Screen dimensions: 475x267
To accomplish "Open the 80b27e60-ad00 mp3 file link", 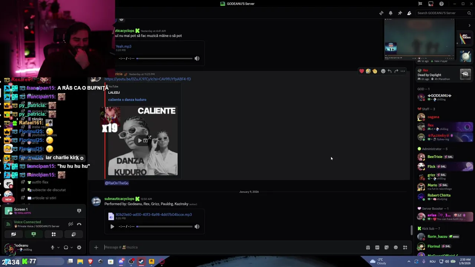I will [x=154, y=214].
